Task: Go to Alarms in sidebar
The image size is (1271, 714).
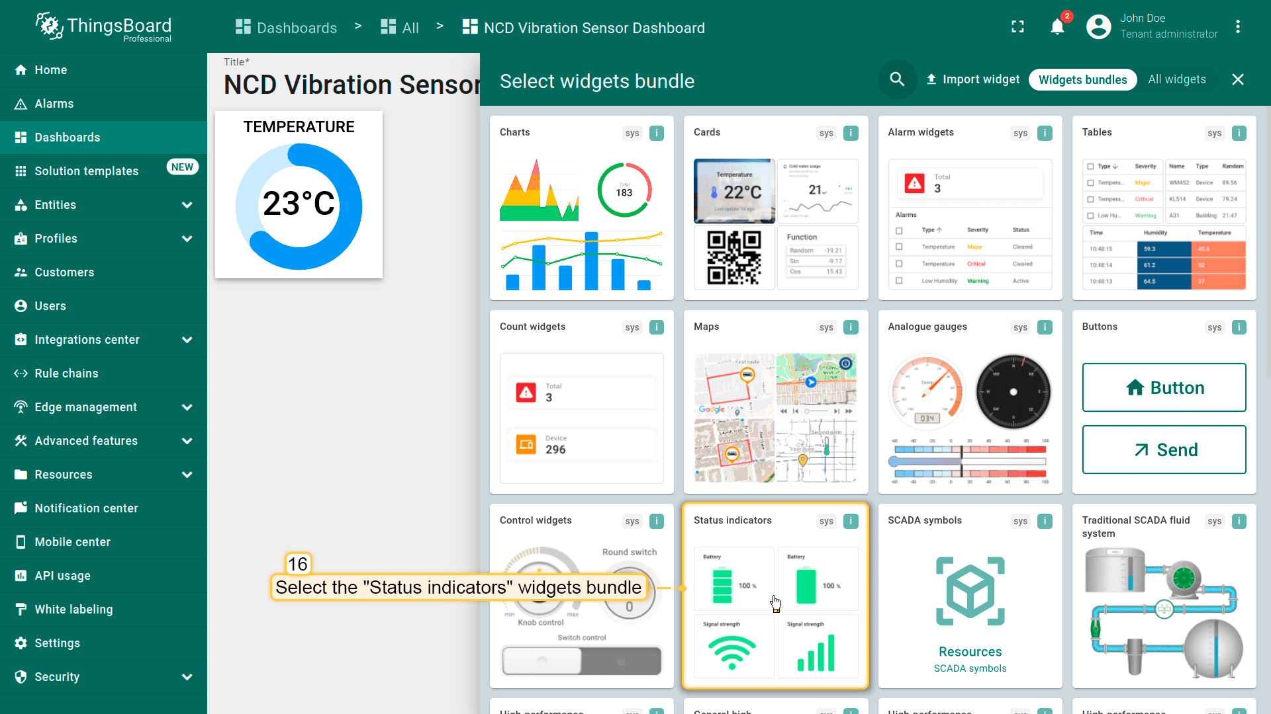Action: point(54,104)
